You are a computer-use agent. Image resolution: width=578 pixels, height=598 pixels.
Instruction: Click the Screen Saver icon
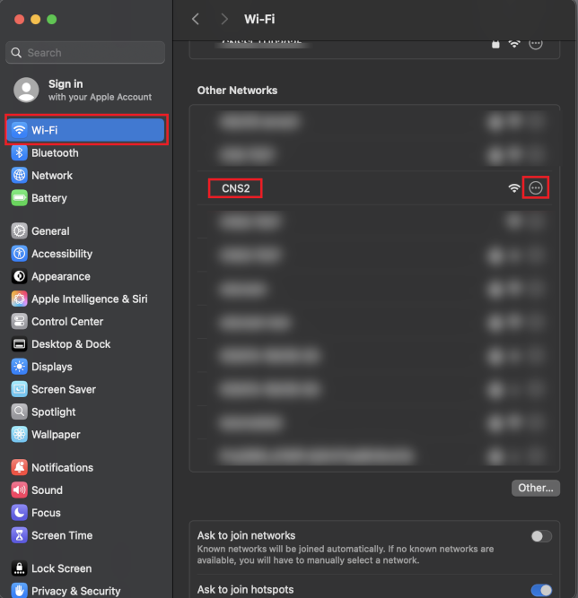coord(19,389)
